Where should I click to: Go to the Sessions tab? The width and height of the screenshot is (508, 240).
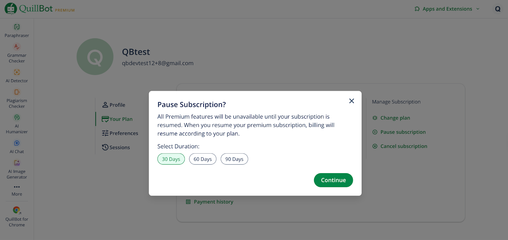pos(116,147)
